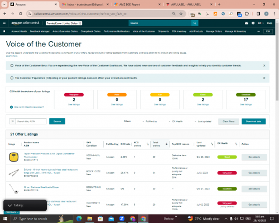Click See details for Taylor Precision thermometer
Viewport: 279px width, 223px height.
pos(254,157)
